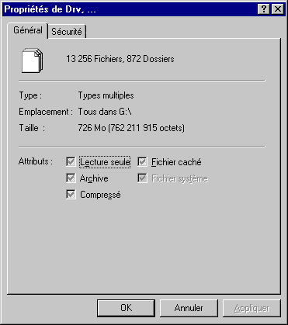
Task: Click the question mark help button
Action: tap(264, 9)
